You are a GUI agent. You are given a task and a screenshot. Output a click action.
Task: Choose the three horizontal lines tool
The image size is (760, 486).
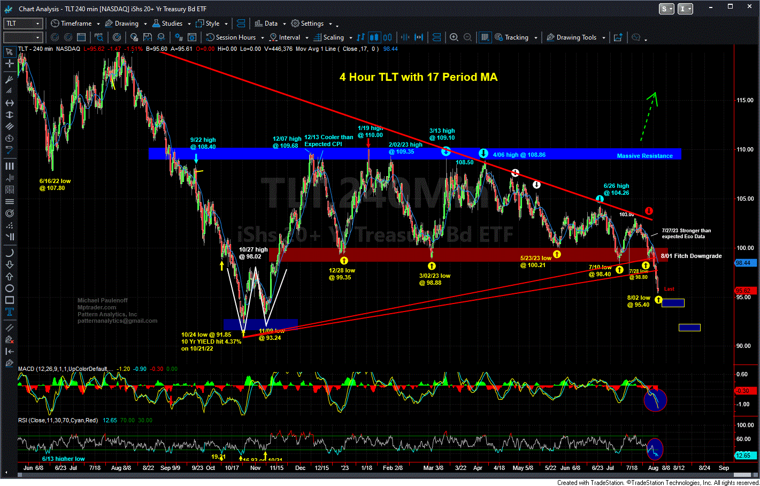[x=9, y=202]
